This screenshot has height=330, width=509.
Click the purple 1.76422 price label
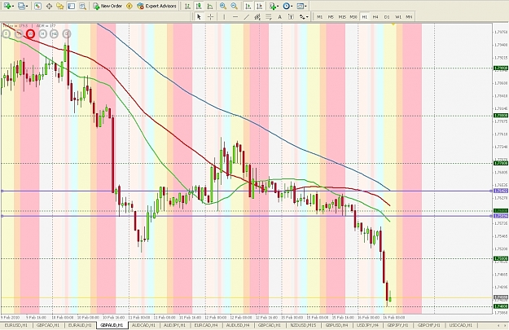(x=501, y=191)
